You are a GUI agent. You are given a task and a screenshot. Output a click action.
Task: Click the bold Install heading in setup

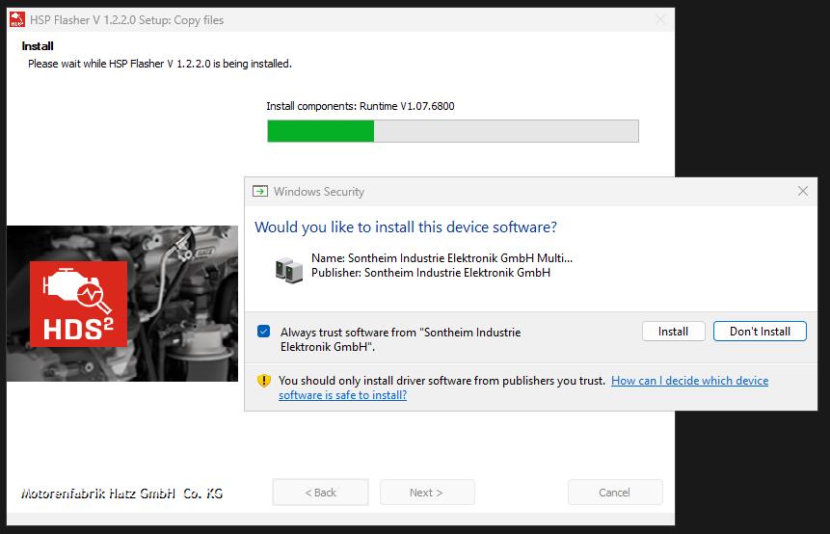tap(37, 46)
